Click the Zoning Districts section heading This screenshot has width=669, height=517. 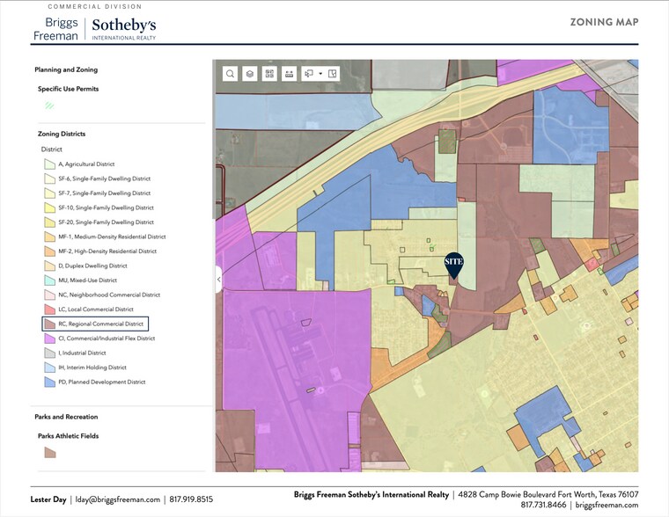[61, 134]
